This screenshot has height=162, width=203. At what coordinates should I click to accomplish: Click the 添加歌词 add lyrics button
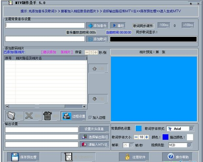click(x=97, y=39)
